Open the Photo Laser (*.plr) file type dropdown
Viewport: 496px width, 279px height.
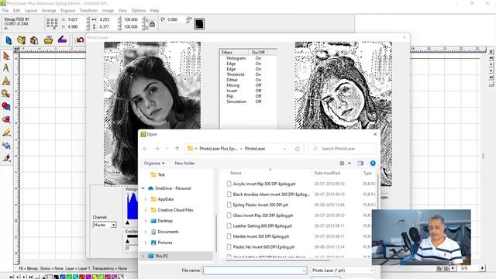pos(343,270)
